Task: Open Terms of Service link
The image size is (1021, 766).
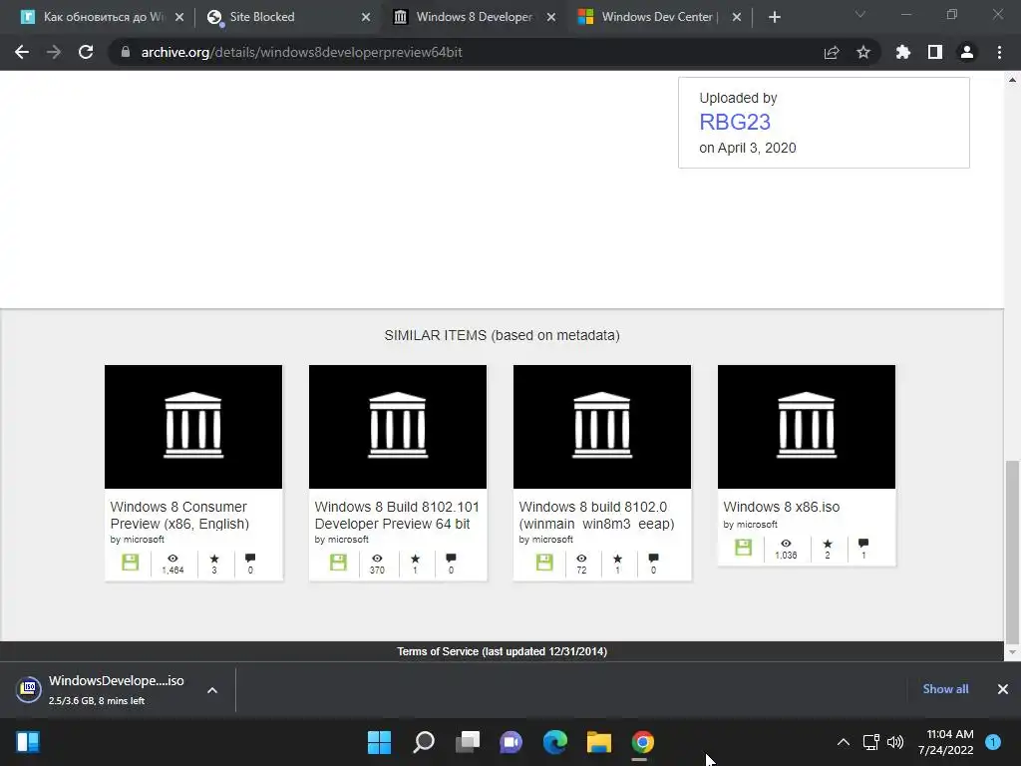Action: [x=503, y=651]
